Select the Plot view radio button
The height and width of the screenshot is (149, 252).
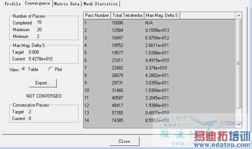(x=50, y=69)
